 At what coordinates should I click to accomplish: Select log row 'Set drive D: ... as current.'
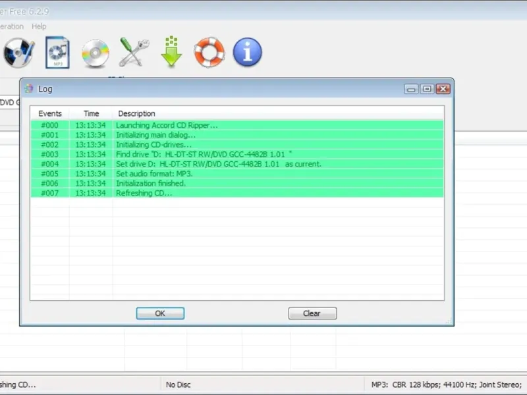[237, 164]
